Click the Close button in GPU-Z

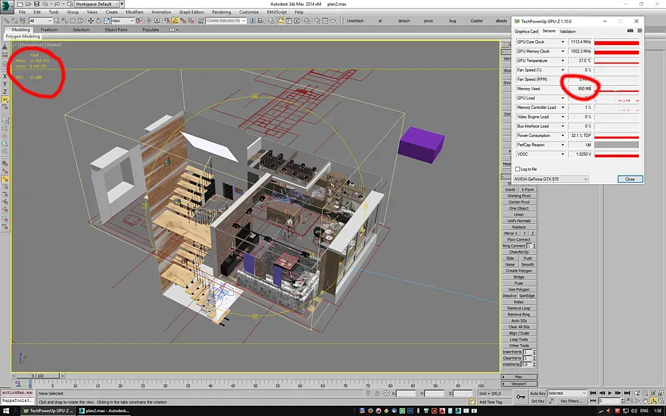tap(630, 179)
